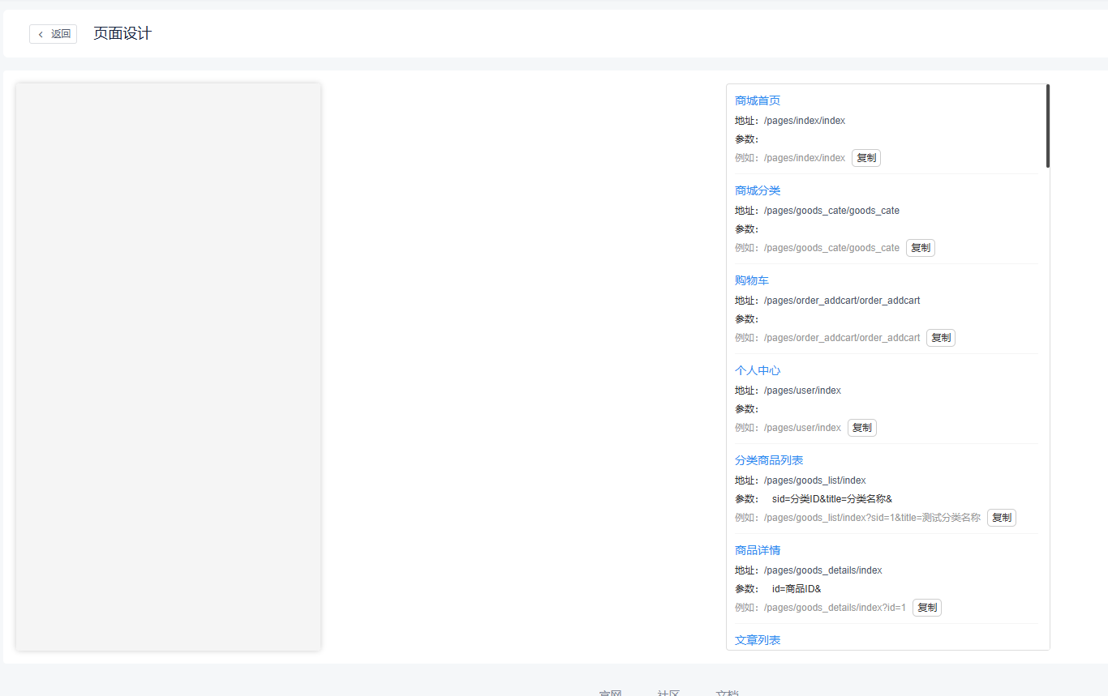Copy the 购物车 example path

tap(941, 338)
